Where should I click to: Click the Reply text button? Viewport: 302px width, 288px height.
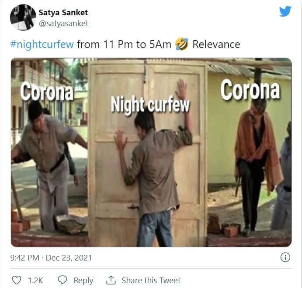pyautogui.click(x=83, y=281)
